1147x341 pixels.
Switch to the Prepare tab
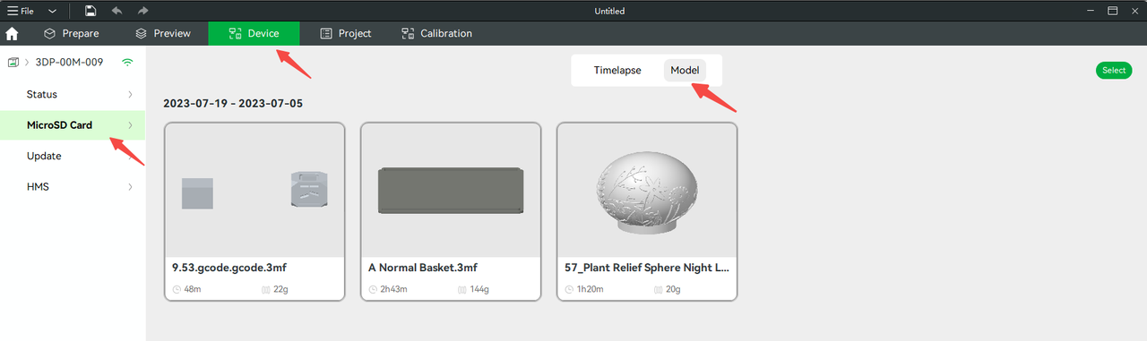point(72,34)
